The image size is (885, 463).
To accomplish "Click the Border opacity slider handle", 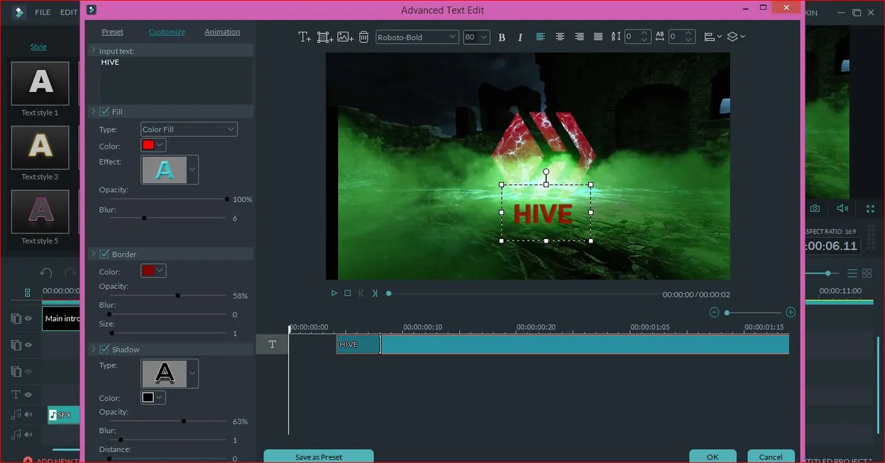I will tap(178, 295).
